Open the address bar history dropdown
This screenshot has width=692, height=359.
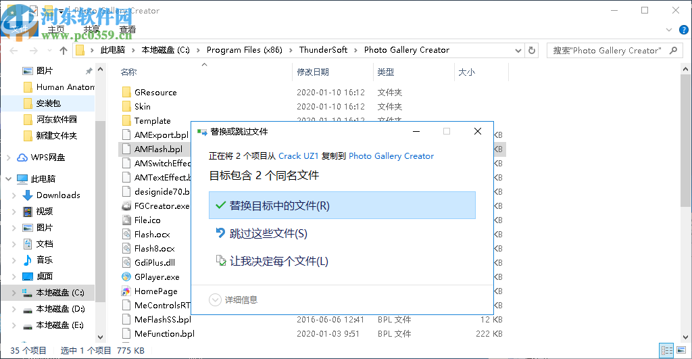click(x=518, y=50)
